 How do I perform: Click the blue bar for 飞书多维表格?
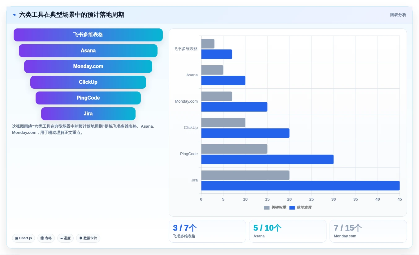click(x=217, y=54)
